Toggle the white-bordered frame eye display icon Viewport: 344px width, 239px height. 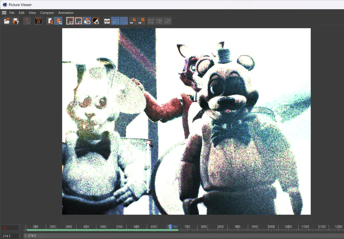coord(70,21)
